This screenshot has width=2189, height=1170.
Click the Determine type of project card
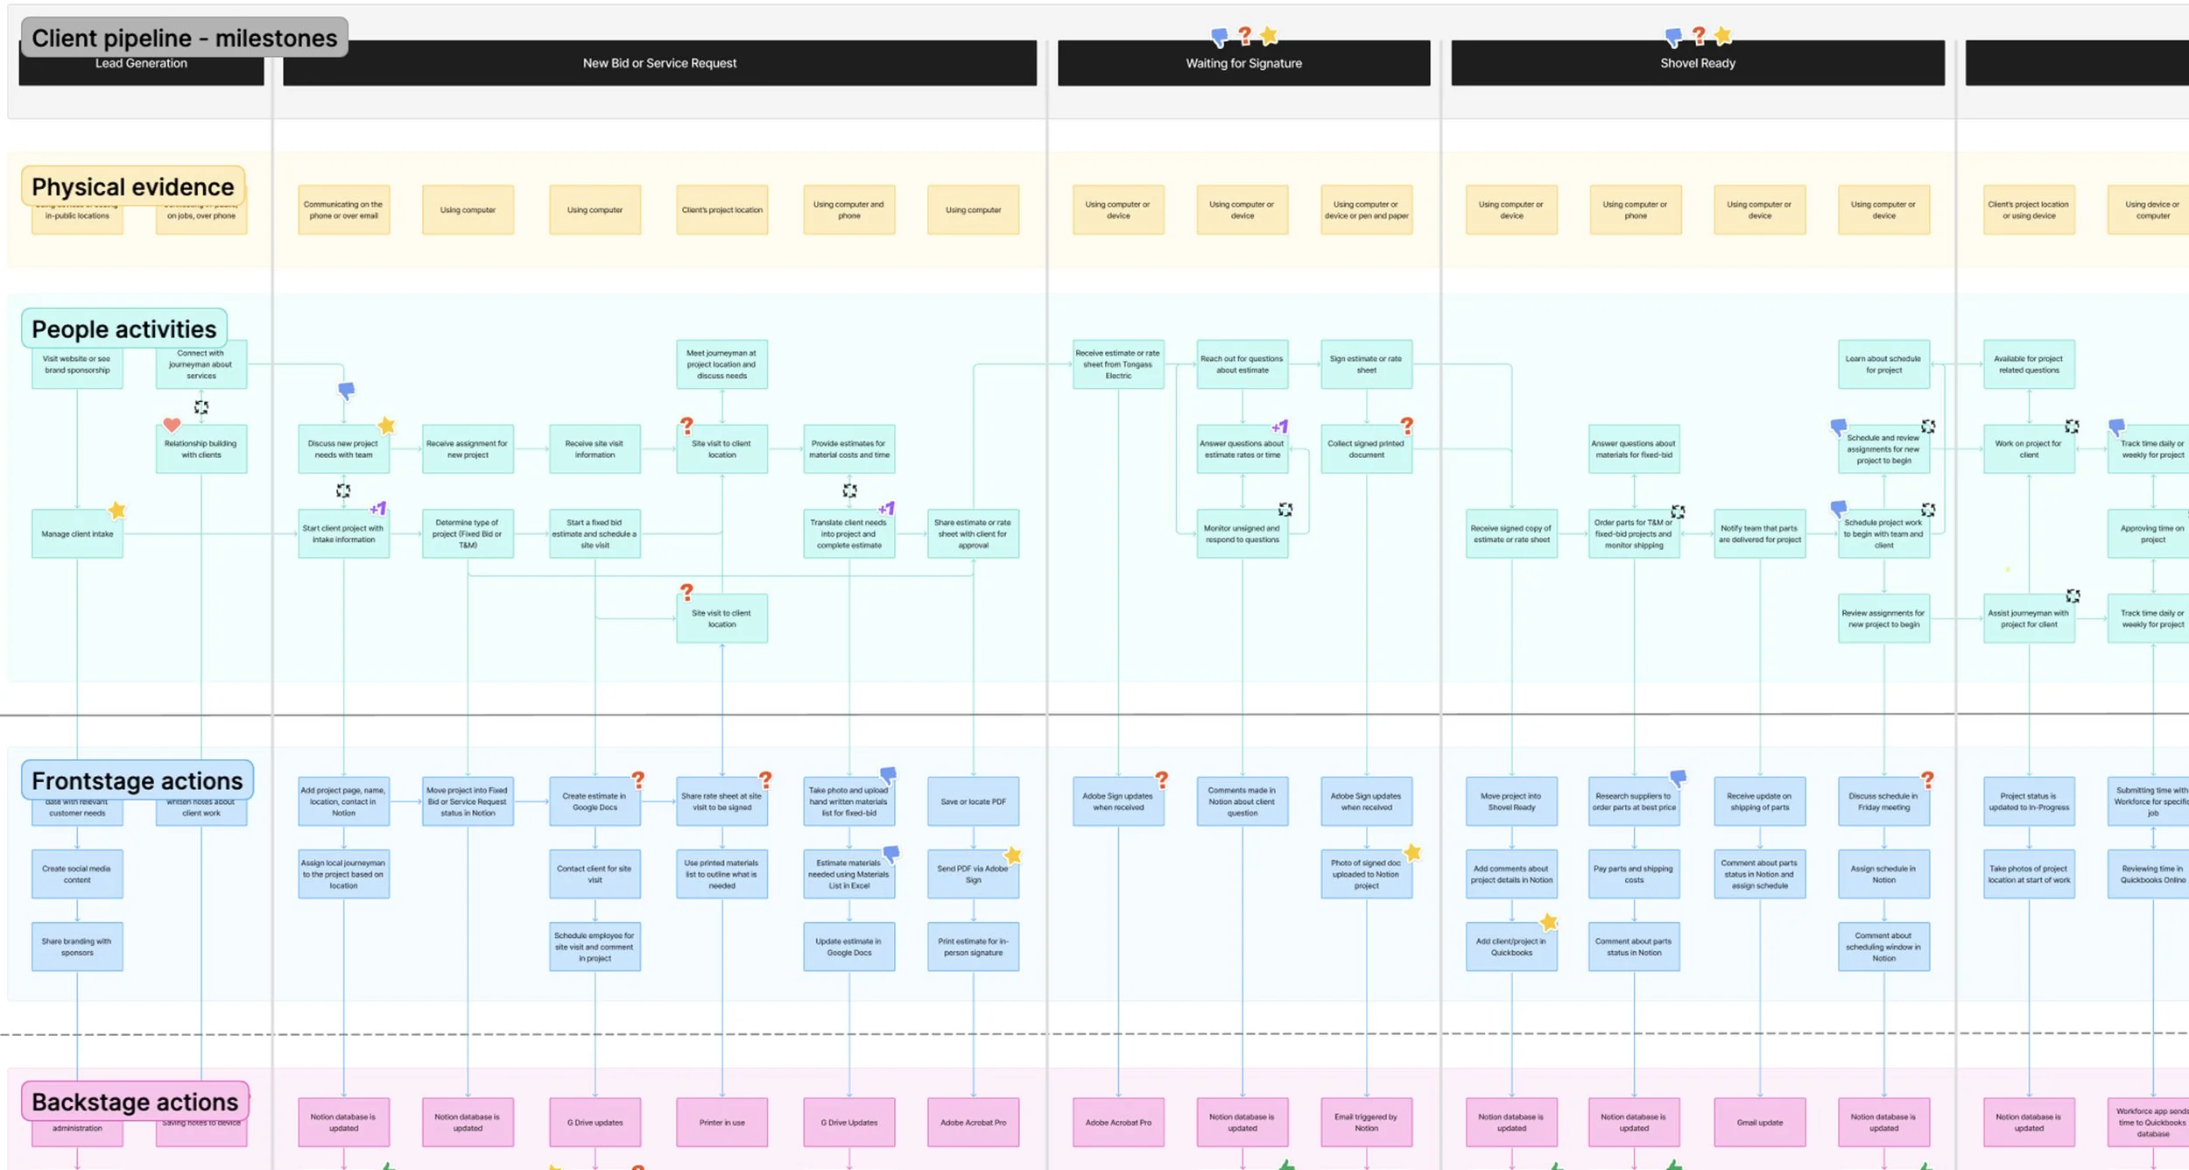click(468, 533)
